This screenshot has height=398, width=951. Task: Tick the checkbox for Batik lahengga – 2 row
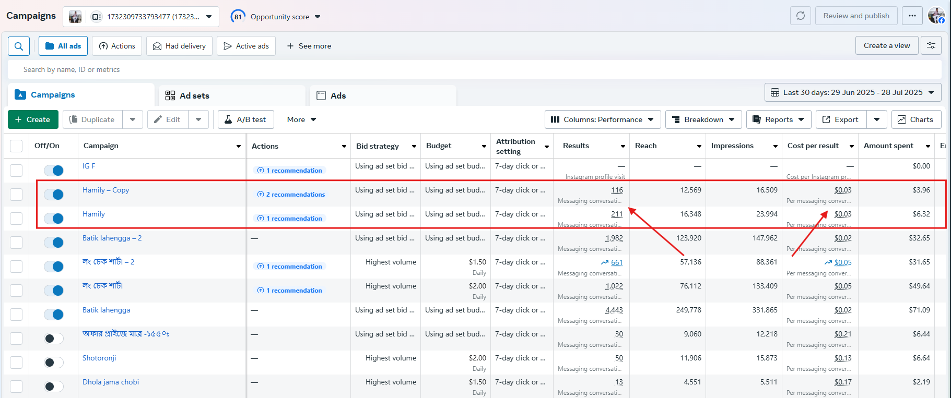pyautogui.click(x=16, y=243)
